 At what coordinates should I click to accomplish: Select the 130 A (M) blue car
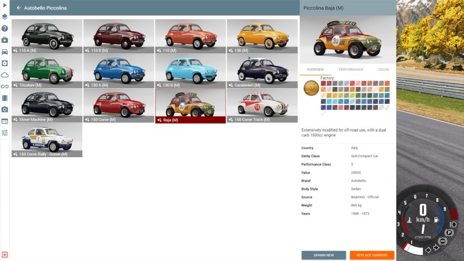click(119, 71)
